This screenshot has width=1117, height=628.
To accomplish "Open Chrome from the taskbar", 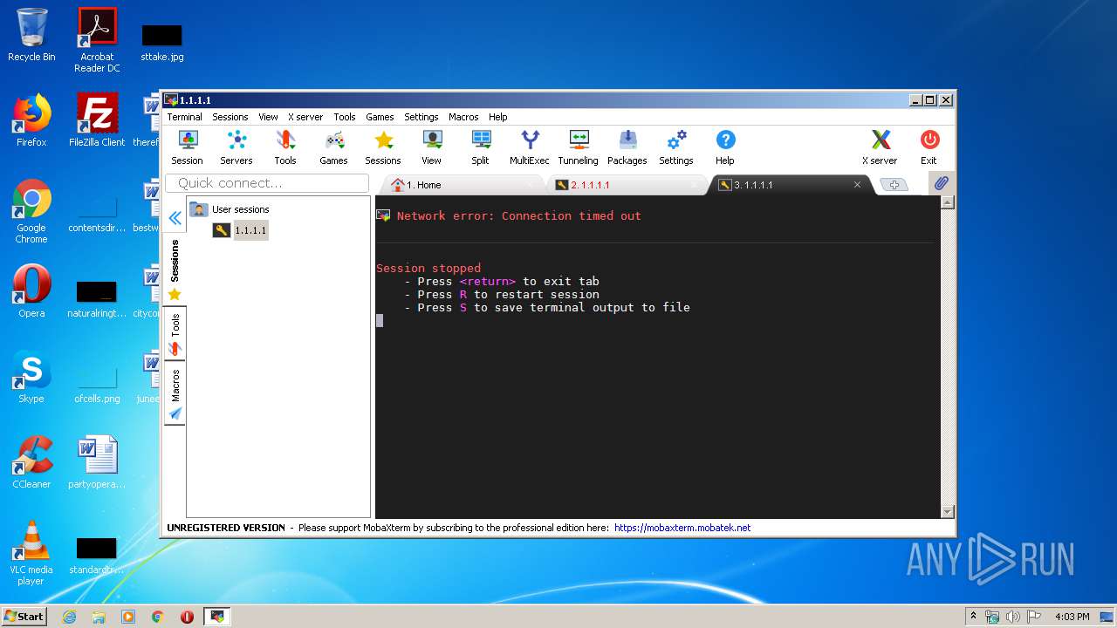I will 158,617.
